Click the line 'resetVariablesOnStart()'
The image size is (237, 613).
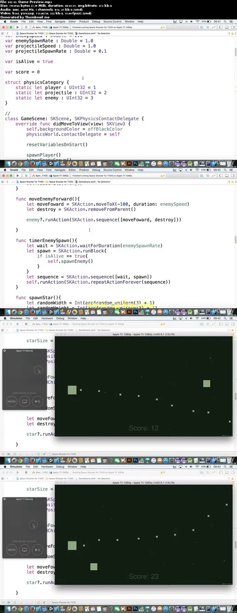click(x=57, y=144)
